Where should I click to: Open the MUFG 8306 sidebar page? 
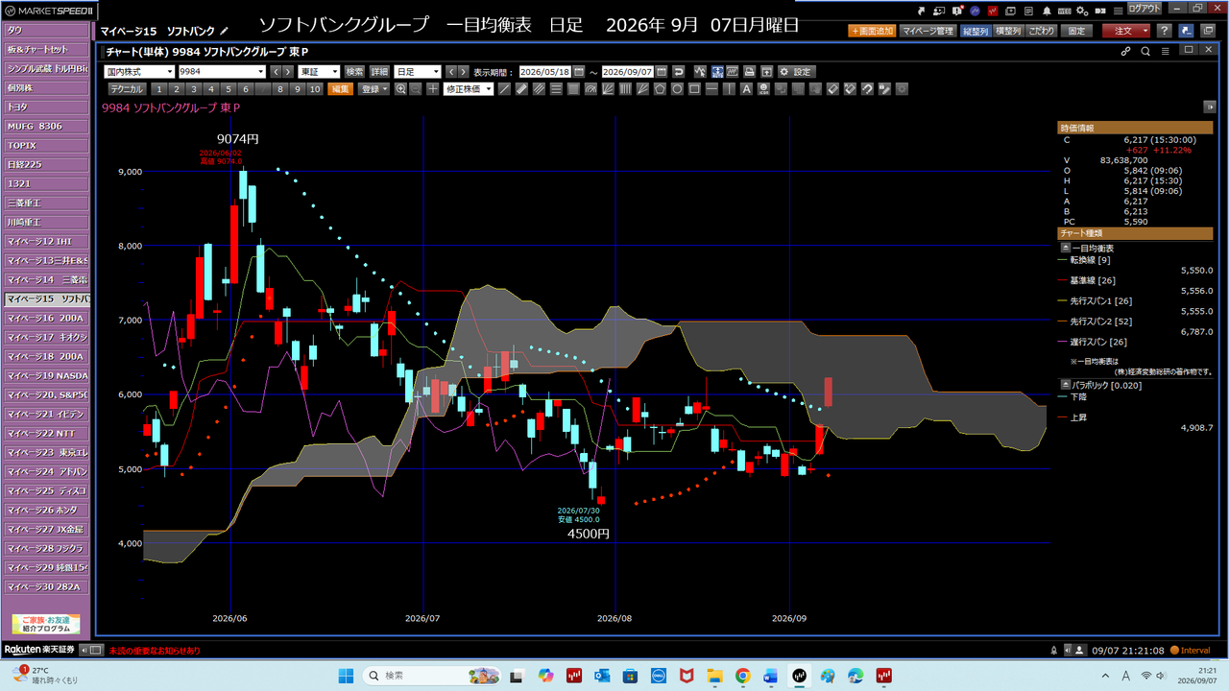point(46,126)
